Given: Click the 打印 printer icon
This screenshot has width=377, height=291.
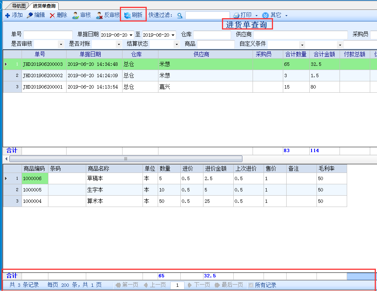Looking at the screenshot, I should 236,16.
